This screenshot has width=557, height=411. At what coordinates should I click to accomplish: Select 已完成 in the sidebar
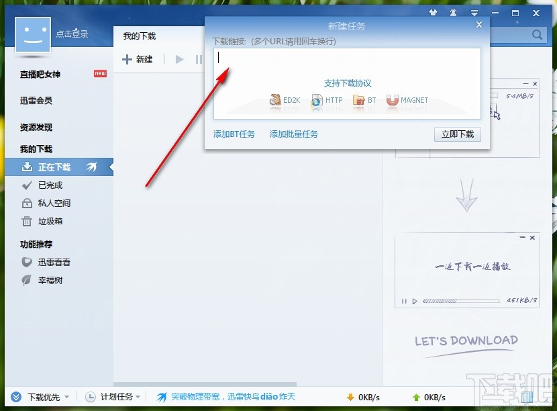(x=50, y=185)
